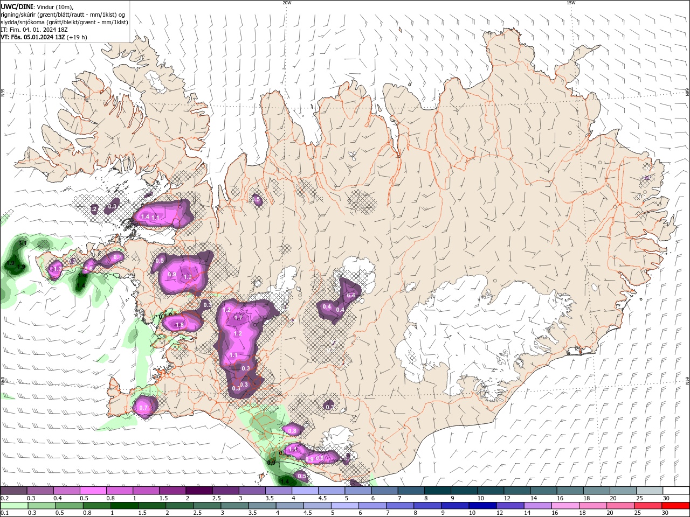
Task: Click the 'UWC/DINI: Vindur (10m),' title text
Action: pyautogui.click(x=37, y=6)
